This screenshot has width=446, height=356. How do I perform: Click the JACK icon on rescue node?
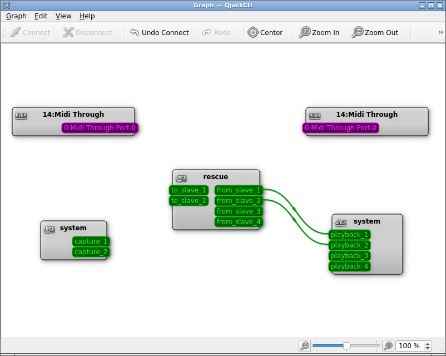tap(181, 179)
